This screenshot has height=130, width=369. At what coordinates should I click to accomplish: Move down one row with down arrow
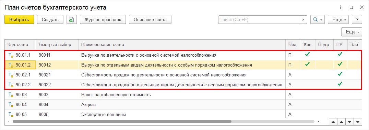349,122
